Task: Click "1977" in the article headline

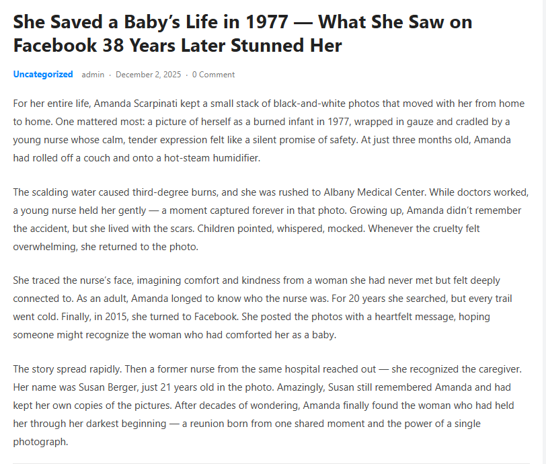Action: (264, 22)
